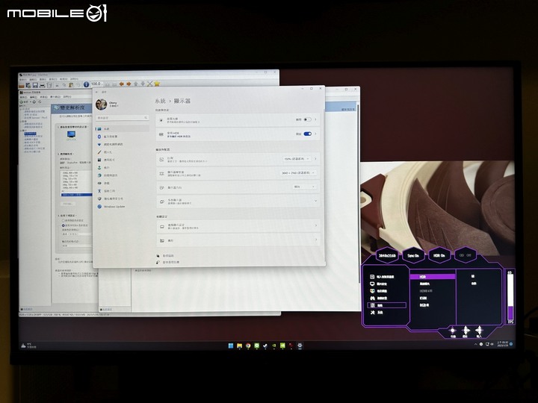Image resolution: width=538 pixels, height=403 pixels.
Task: Click the orange previous image arrow in IrfanView
Action: point(122,84)
